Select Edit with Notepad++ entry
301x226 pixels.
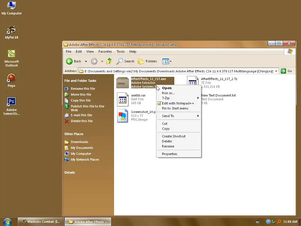[178, 103]
